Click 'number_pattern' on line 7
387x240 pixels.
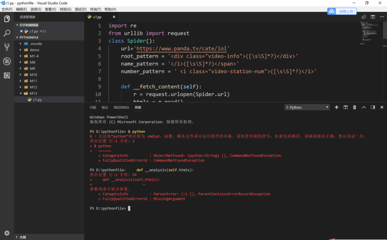[142, 72]
